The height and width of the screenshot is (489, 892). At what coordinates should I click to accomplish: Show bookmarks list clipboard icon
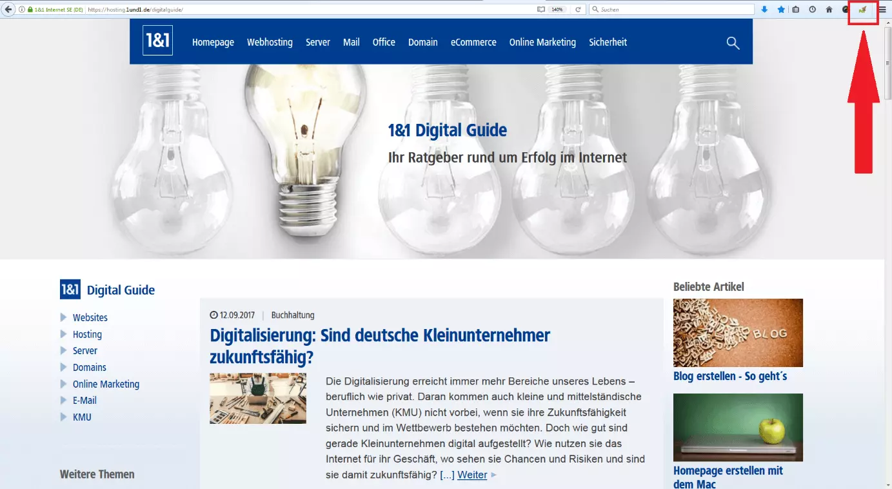click(x=796, y=10)
